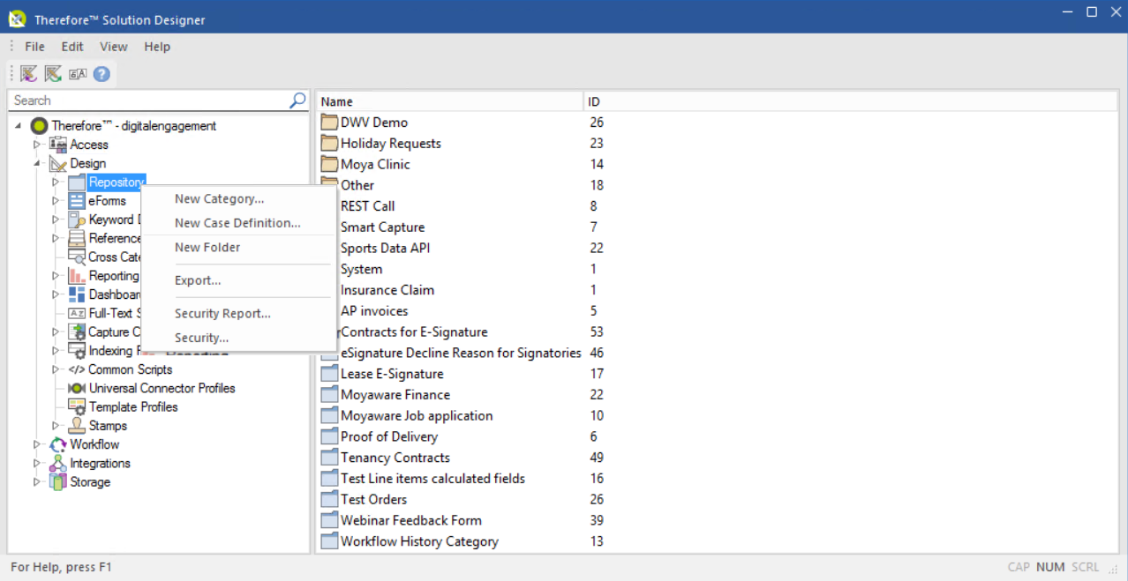Open the File menu
The image size is (1128, 581).
pyautogui.click(x=34, y=47)
